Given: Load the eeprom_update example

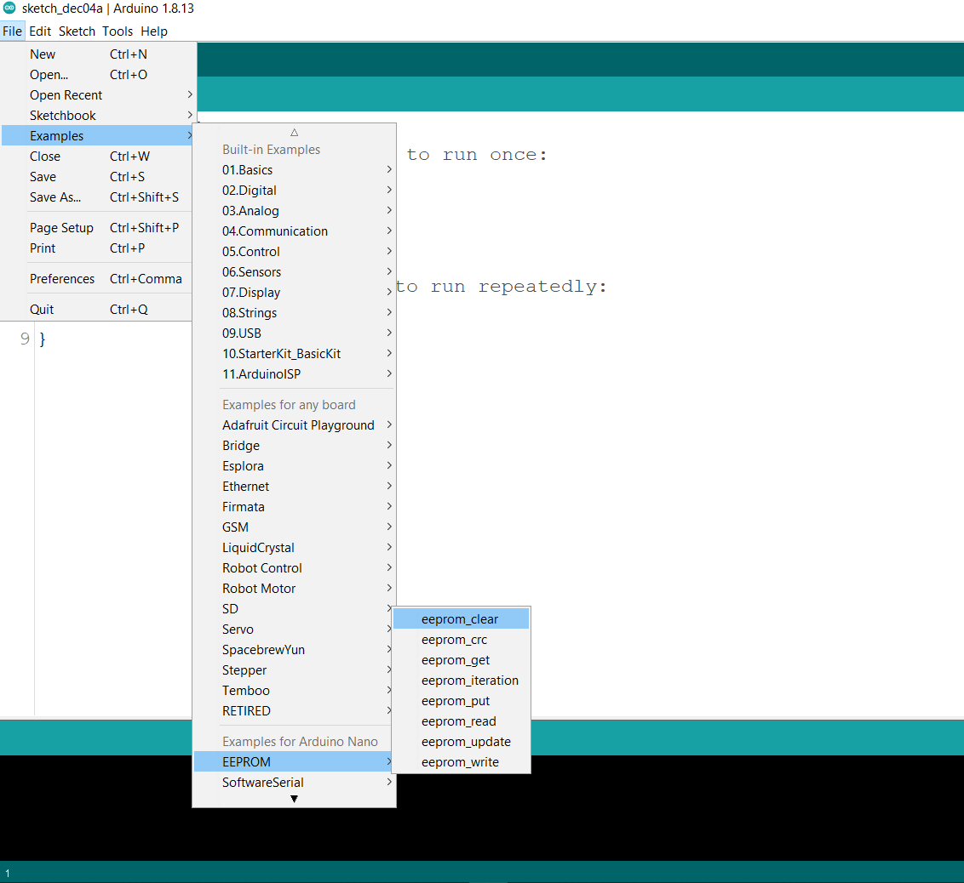Looking at the screenshot, I should click(x=461, y=742).
